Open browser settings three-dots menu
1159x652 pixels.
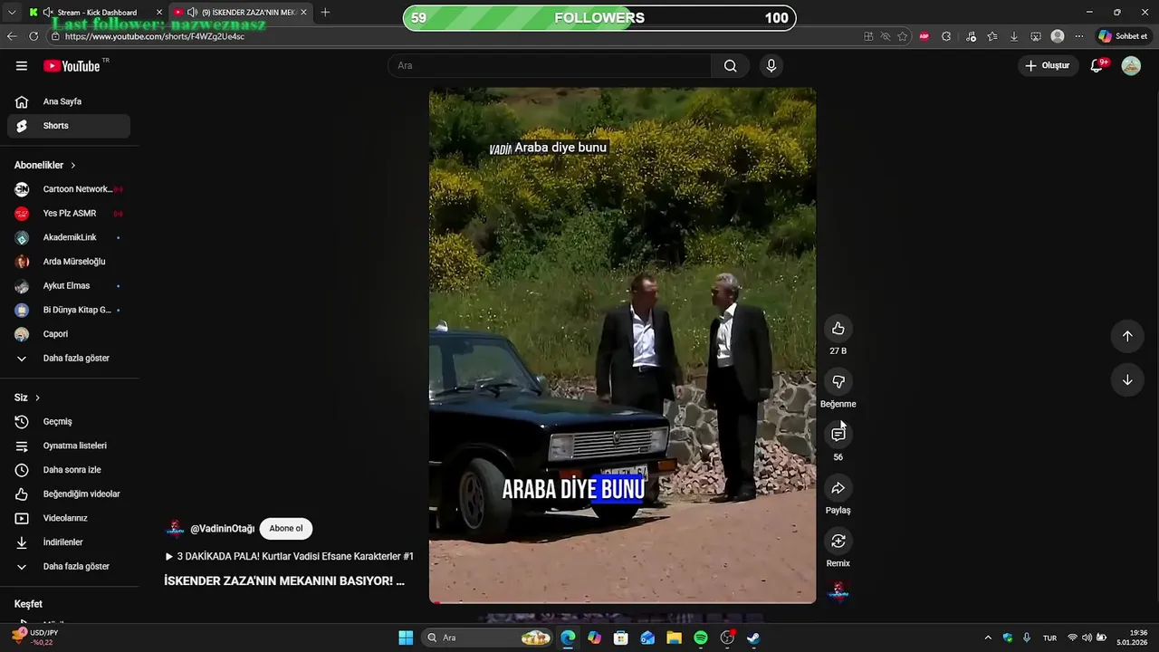pos(1079,36)
